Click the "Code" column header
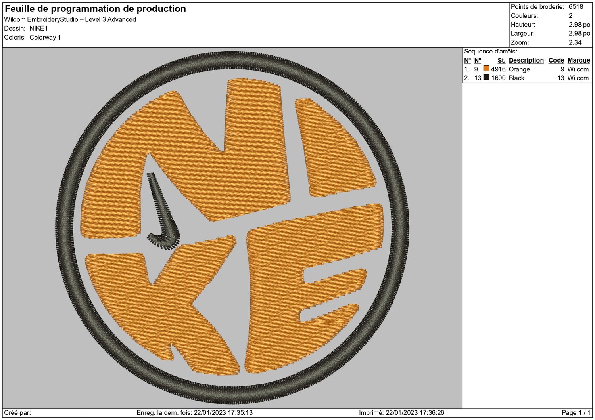 click(556, 60)
